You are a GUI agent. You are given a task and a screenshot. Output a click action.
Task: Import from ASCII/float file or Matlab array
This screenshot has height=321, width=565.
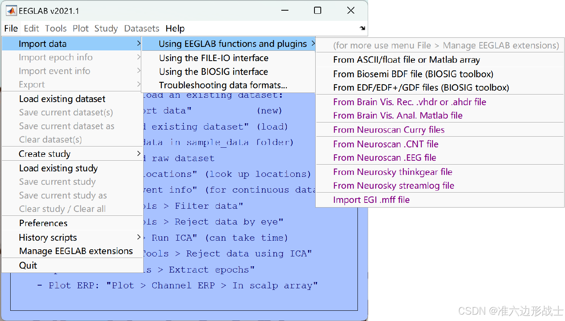pos(440,60)
